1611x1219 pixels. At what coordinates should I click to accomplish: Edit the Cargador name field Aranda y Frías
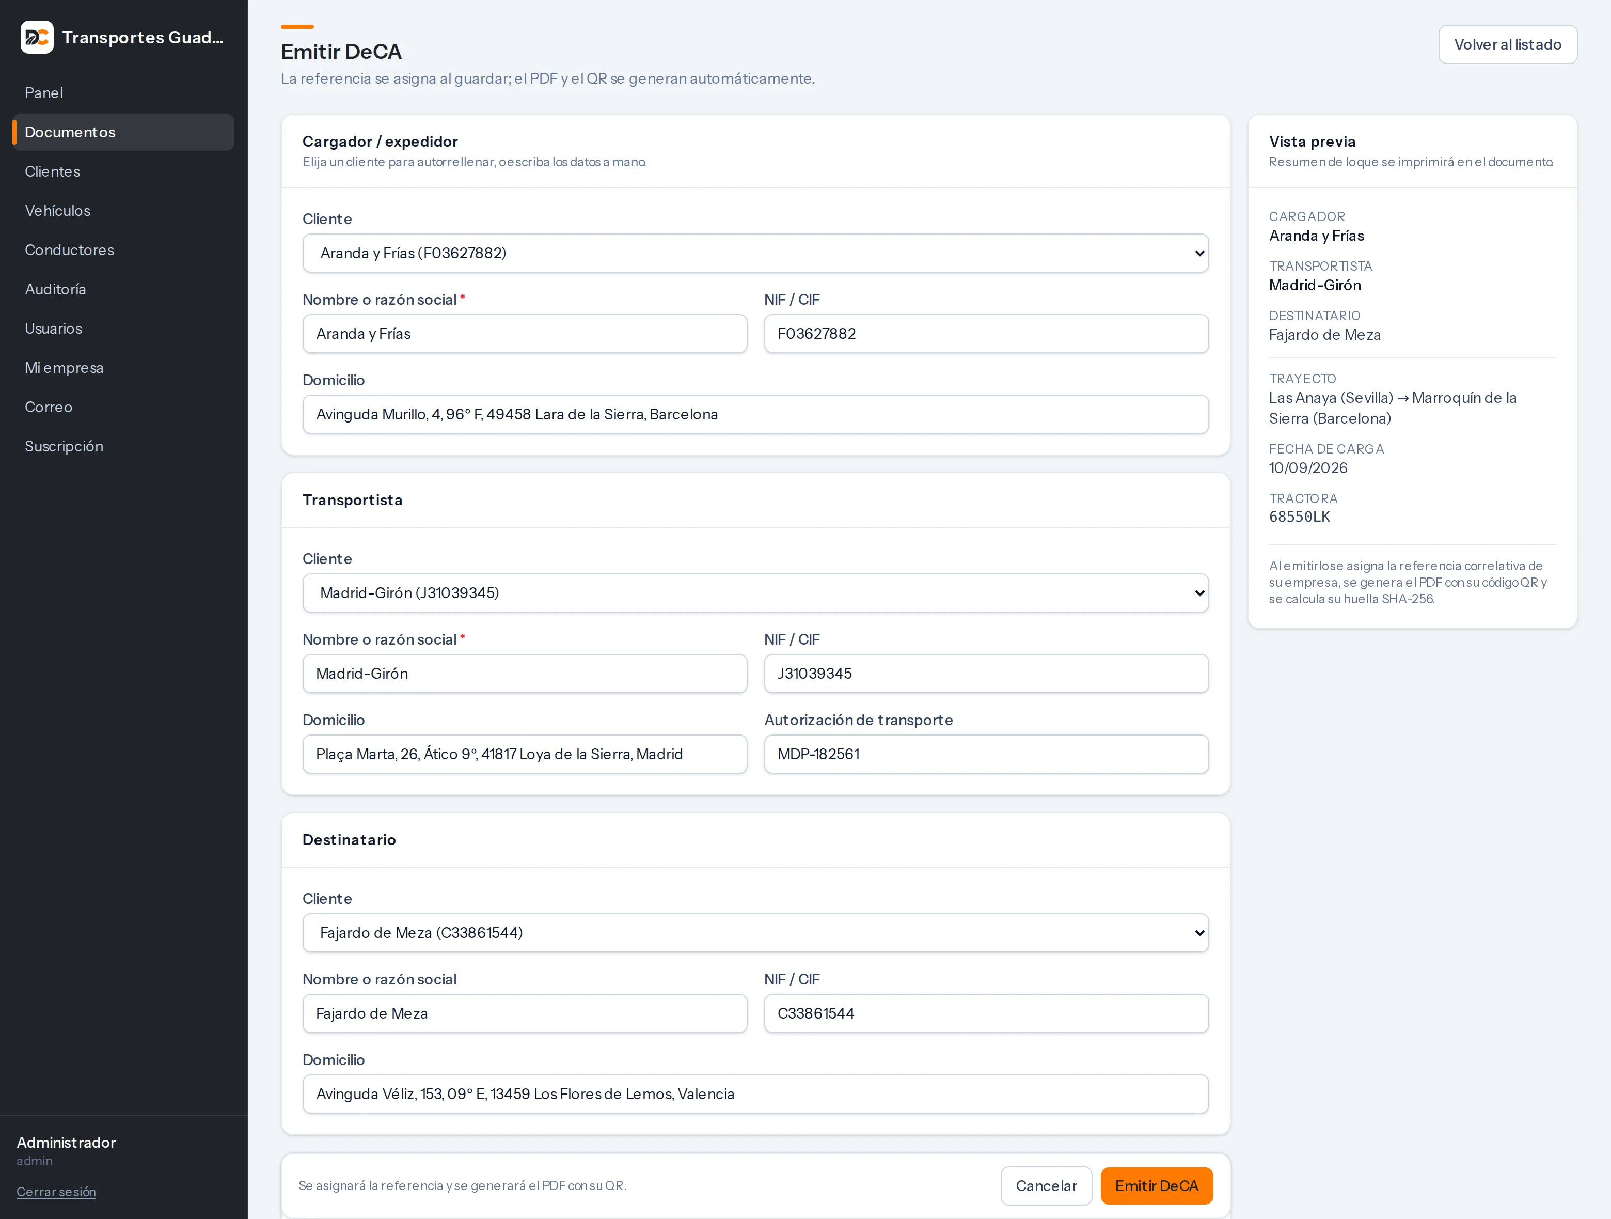(x=525, y=334)
